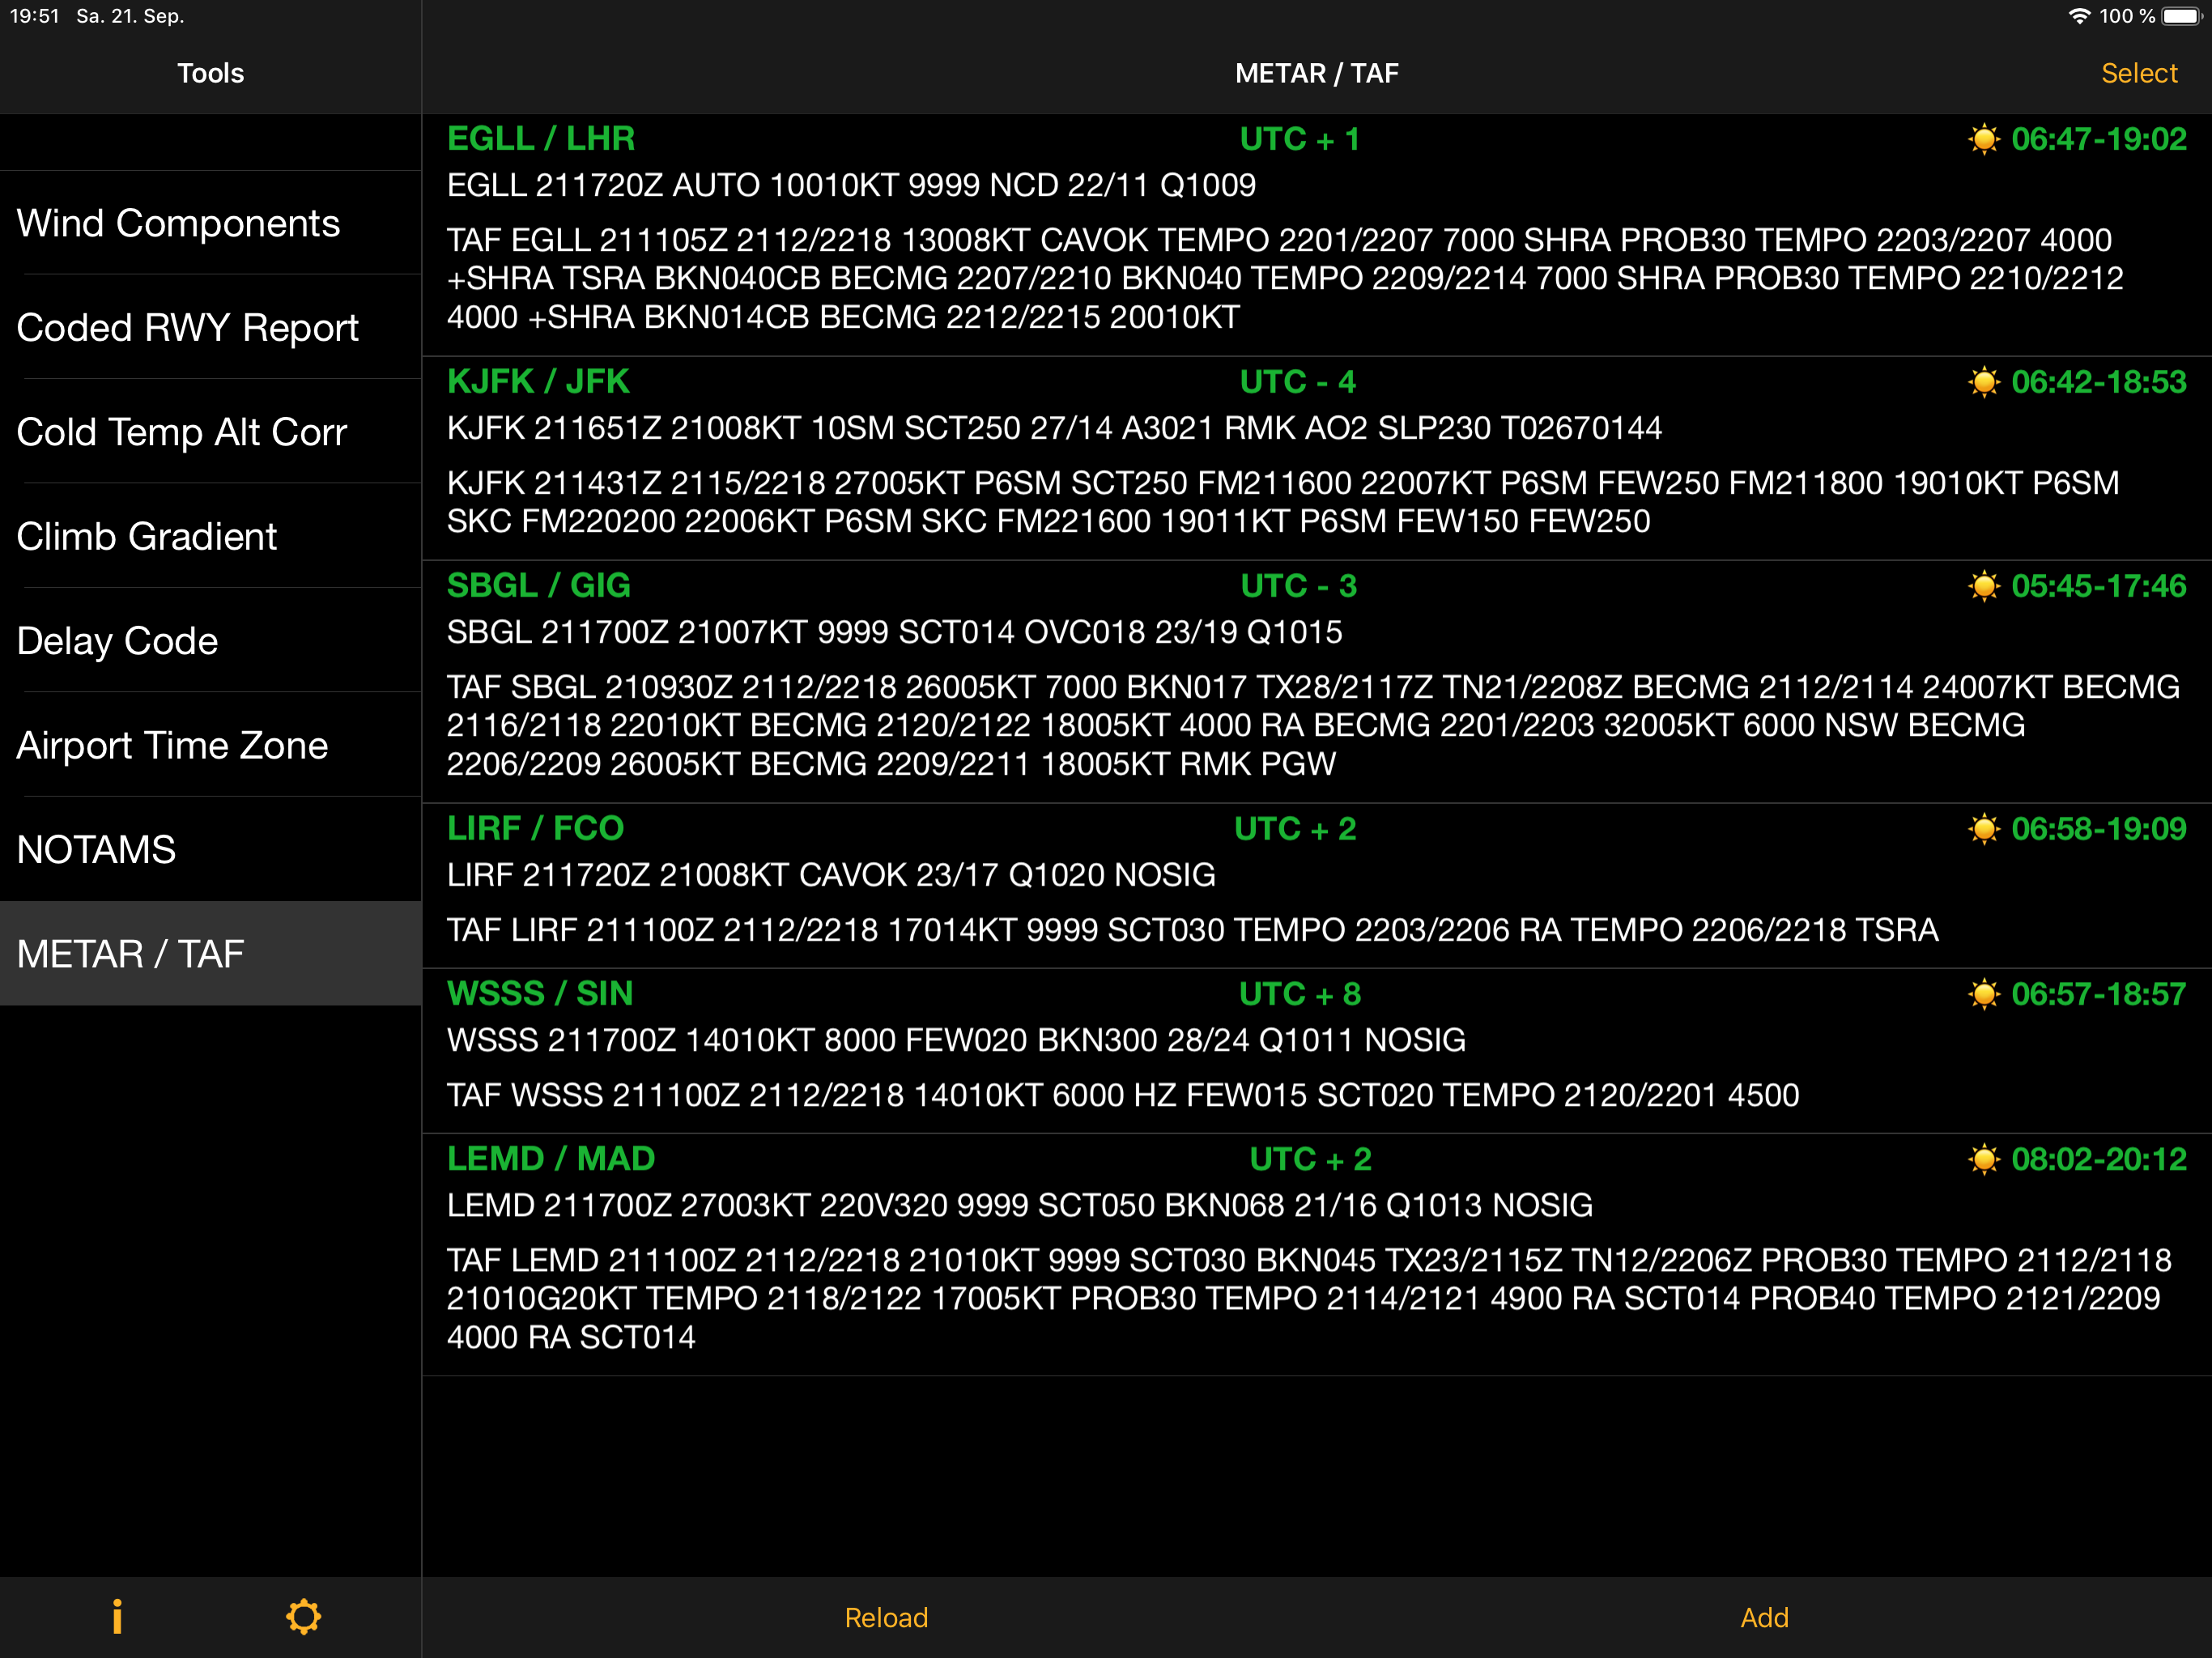This screenshot has height=1658, width=2212.
Task: Select METAR / TAF sidebar entry
Action: click(210, 954)
